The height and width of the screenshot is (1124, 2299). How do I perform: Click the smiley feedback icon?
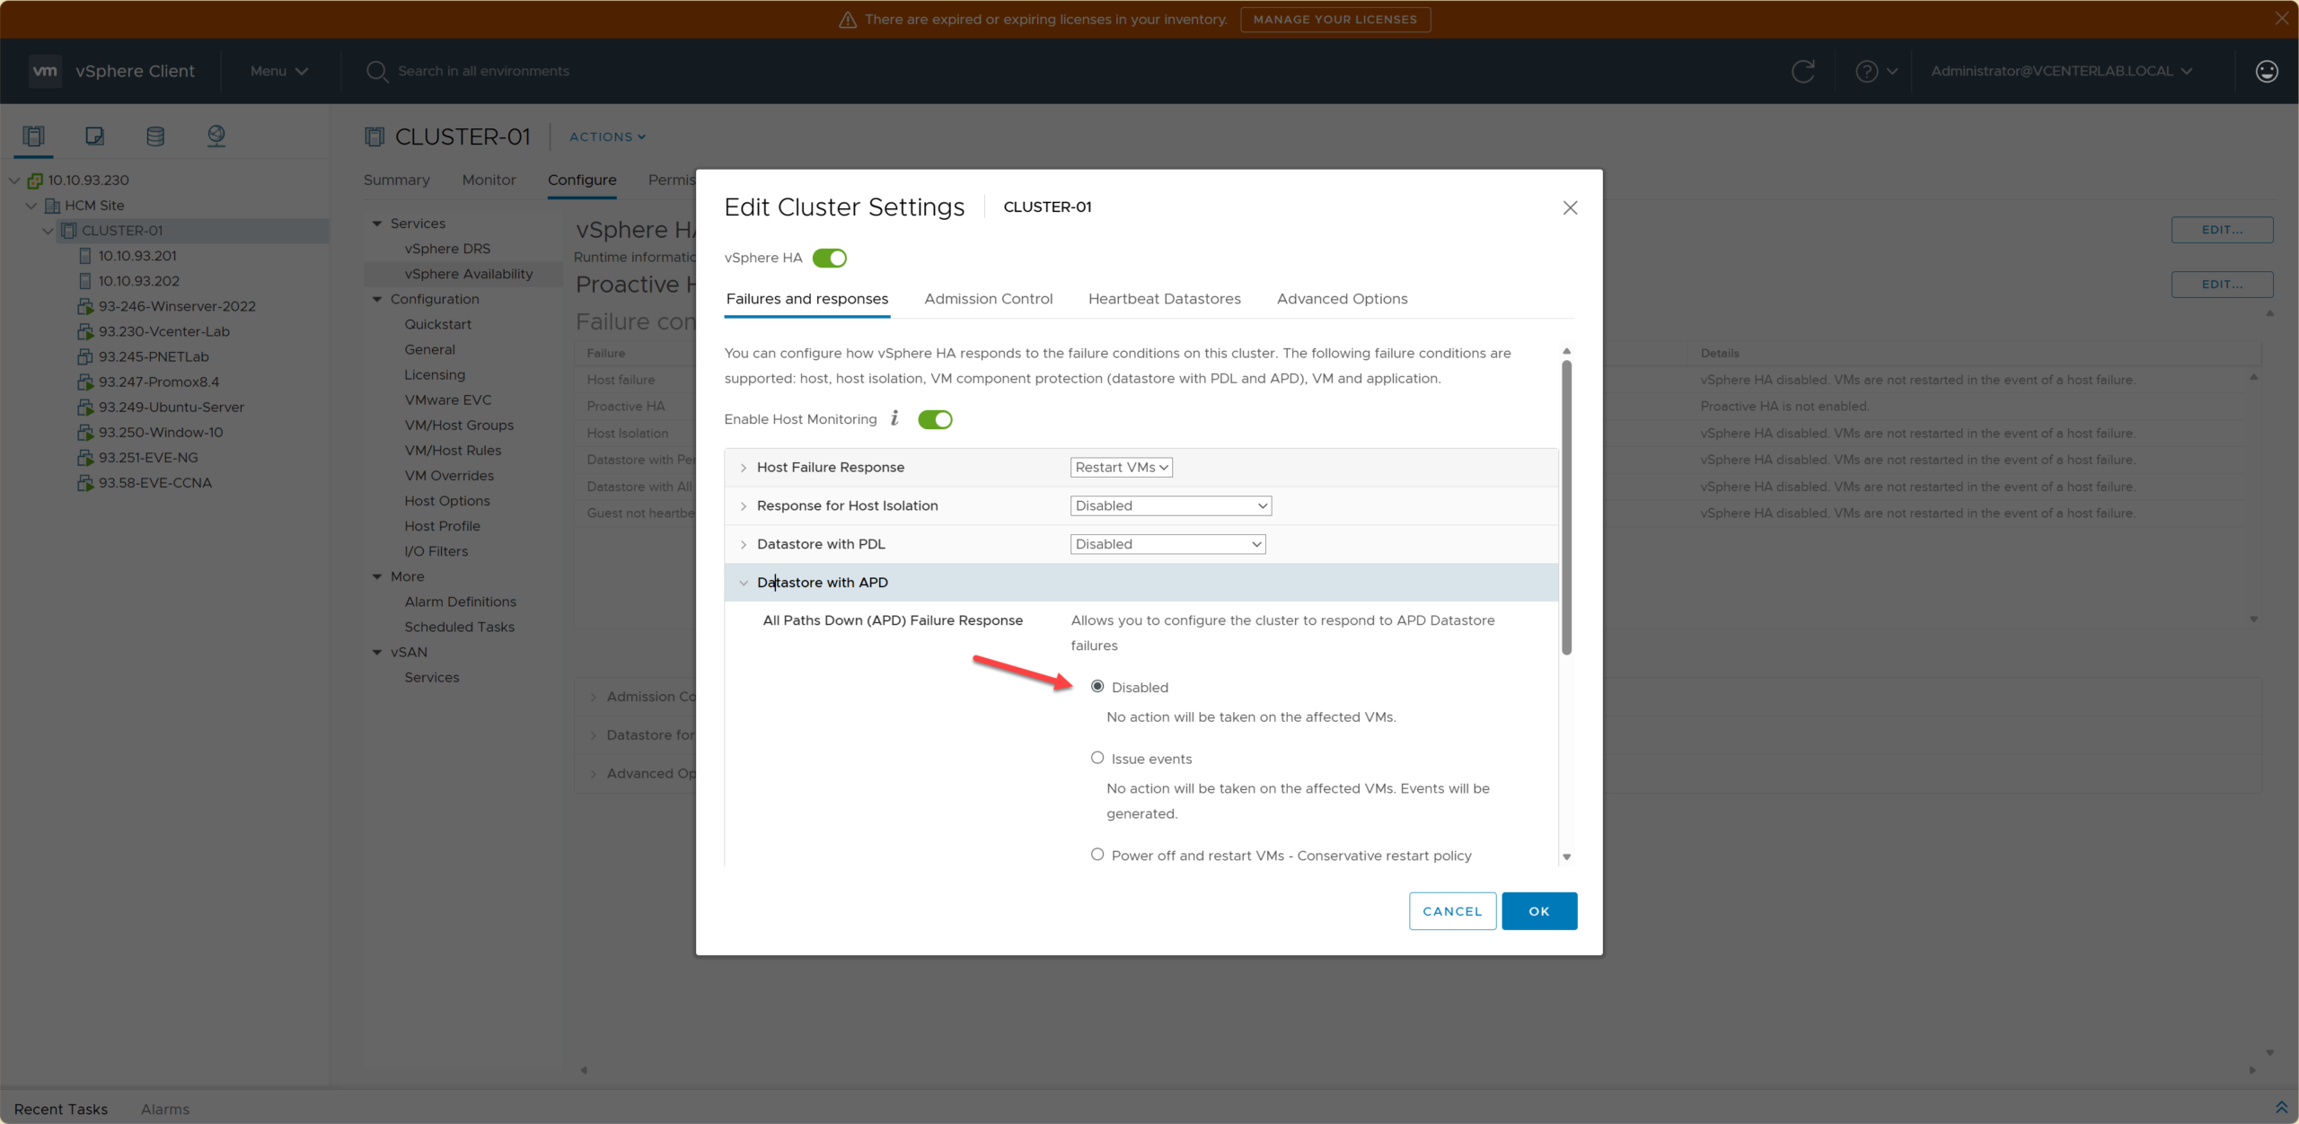[2266, 71]
